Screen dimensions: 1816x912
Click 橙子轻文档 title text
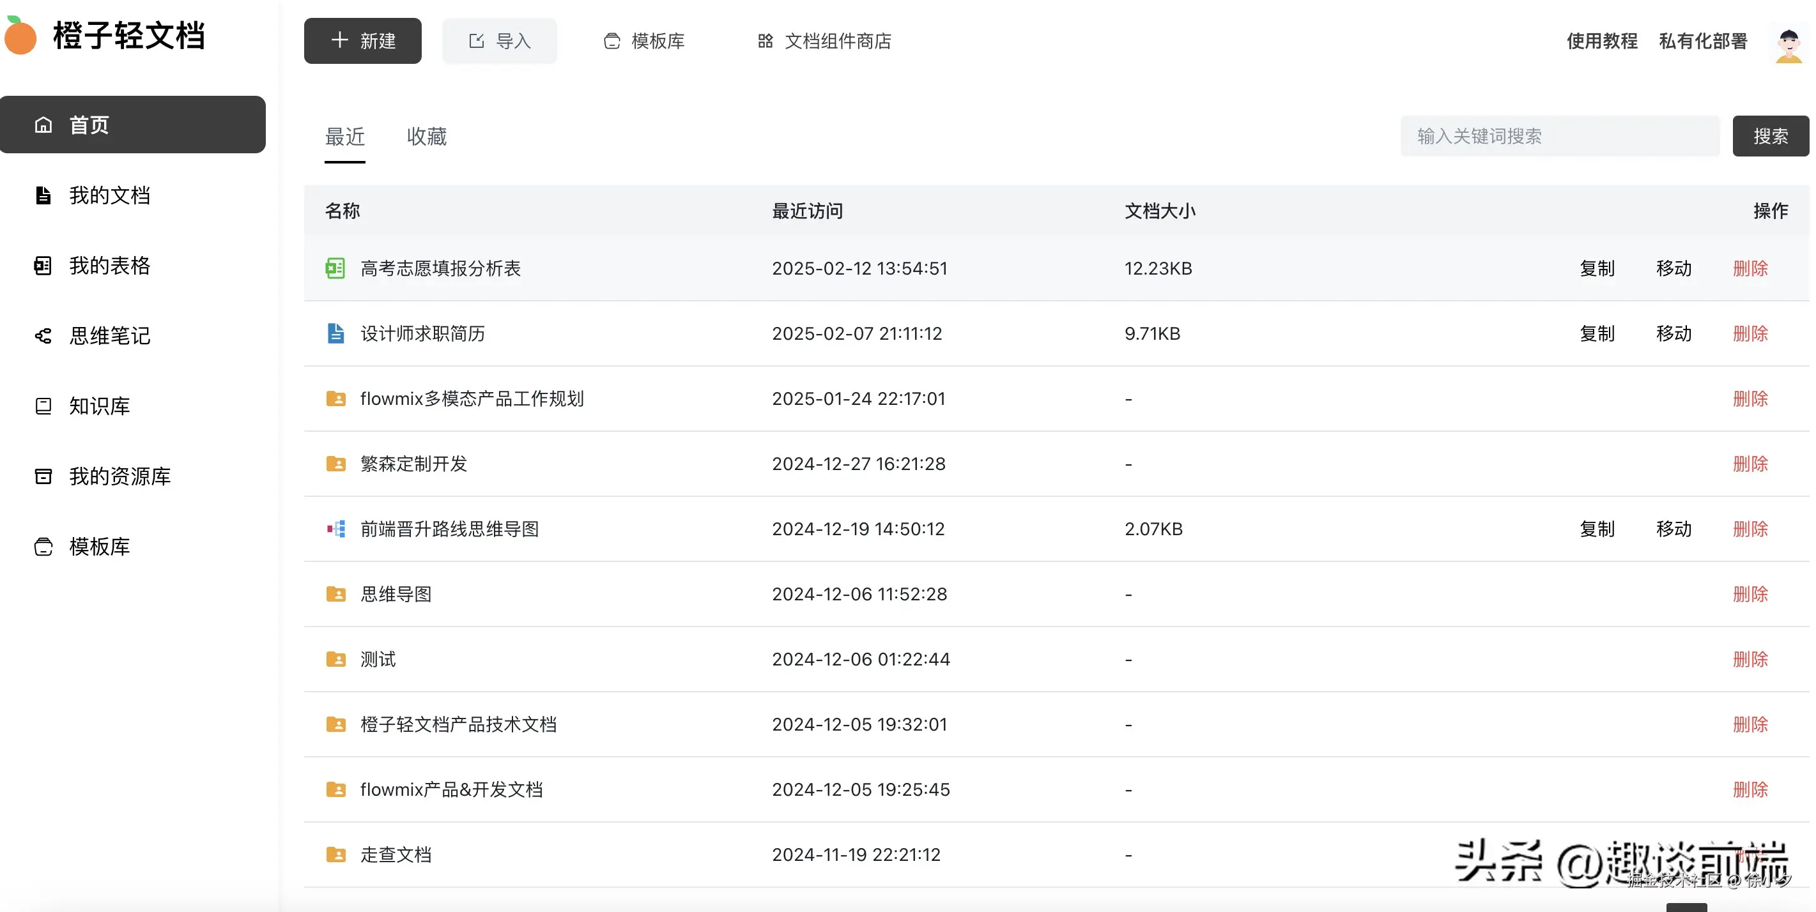(129, 35)
